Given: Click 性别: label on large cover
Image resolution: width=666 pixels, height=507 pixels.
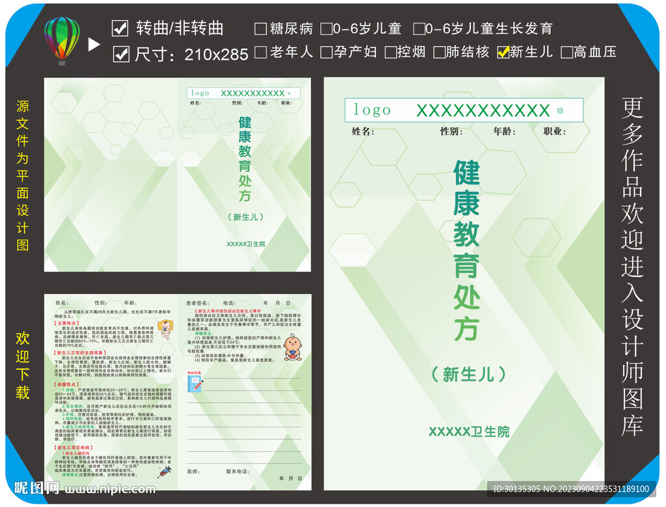Looking at the screenshot, I should 451,132.
